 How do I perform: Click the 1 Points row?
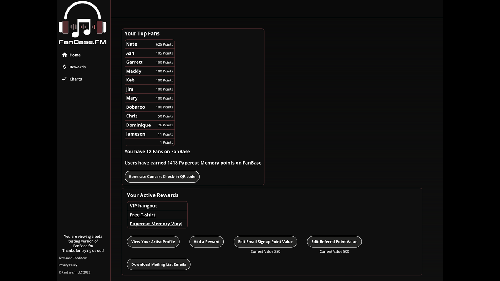point(150,142)
